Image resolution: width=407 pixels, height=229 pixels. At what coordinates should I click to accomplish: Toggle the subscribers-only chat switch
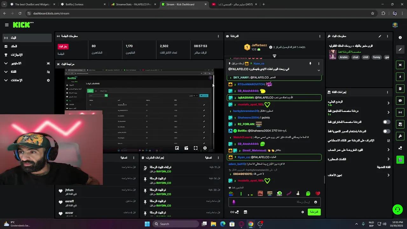click(386, 122)
